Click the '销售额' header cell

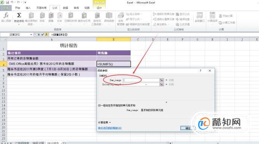(114, 53)
